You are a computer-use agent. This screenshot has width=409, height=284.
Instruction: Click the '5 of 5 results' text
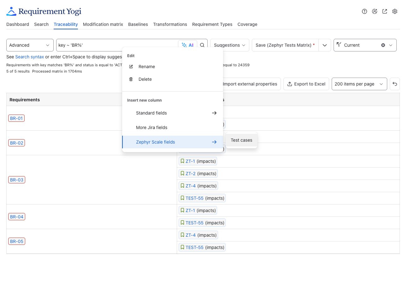pos(18,71)
